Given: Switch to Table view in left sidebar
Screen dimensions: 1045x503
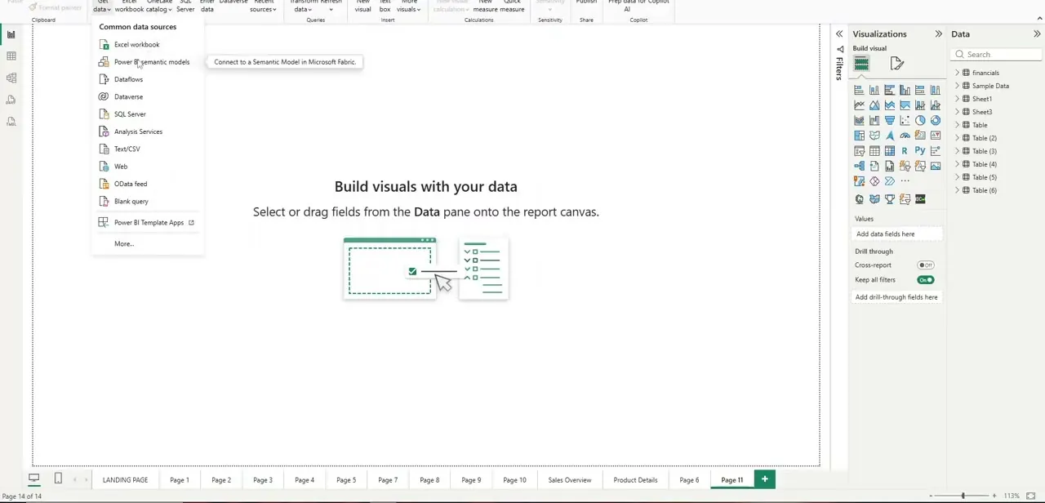Looking at the screenshot, I should pos(11,56).
